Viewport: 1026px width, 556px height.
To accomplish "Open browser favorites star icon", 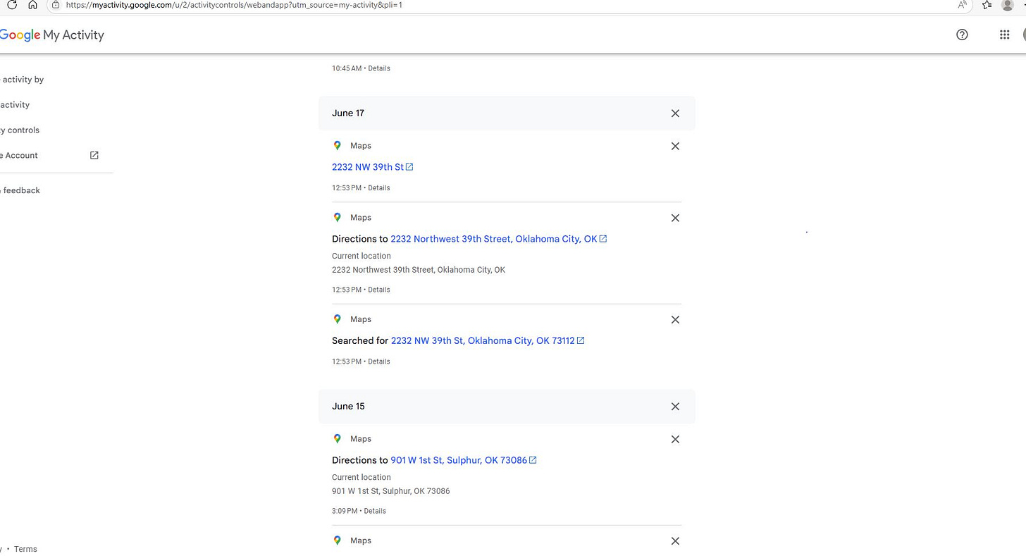I will click(x=987, y=4).
